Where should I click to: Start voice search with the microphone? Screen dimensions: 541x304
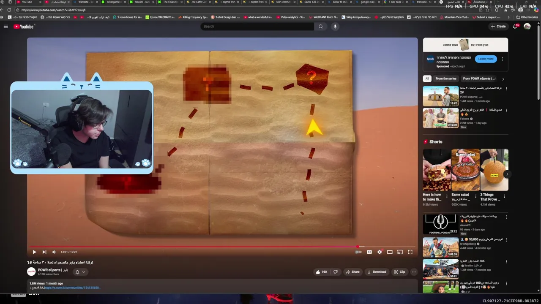pos(335,27)
